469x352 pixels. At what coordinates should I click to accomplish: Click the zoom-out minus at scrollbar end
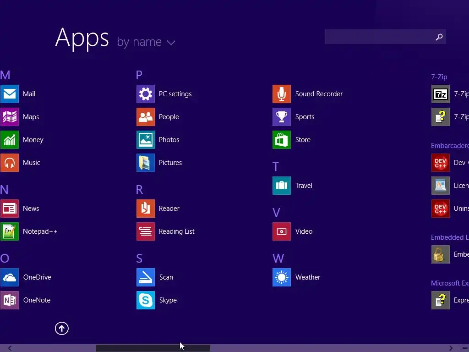click(x=465, y=348)
